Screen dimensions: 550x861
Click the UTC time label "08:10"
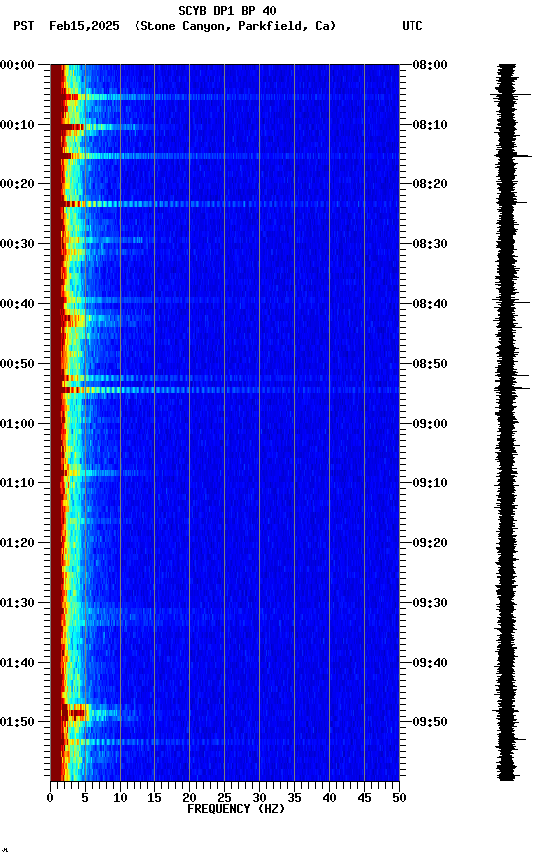(430, 125)
